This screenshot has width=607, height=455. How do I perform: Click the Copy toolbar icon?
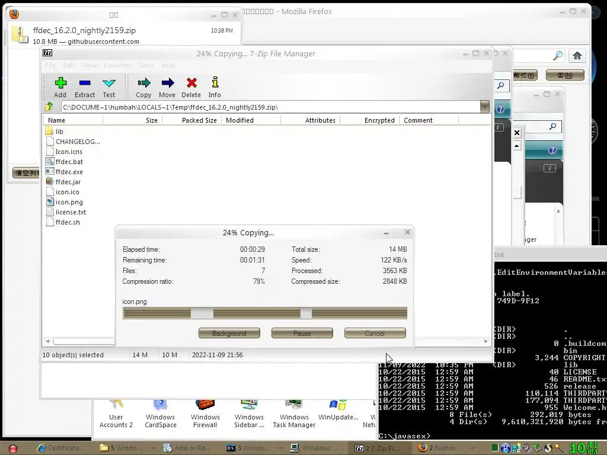pyautogui.click(x=143, y=83)
